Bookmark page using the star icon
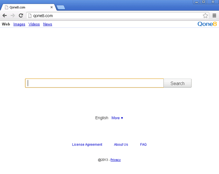Image resolution: width=219 pixels, height=174 pixels. (x=205, y=15)
